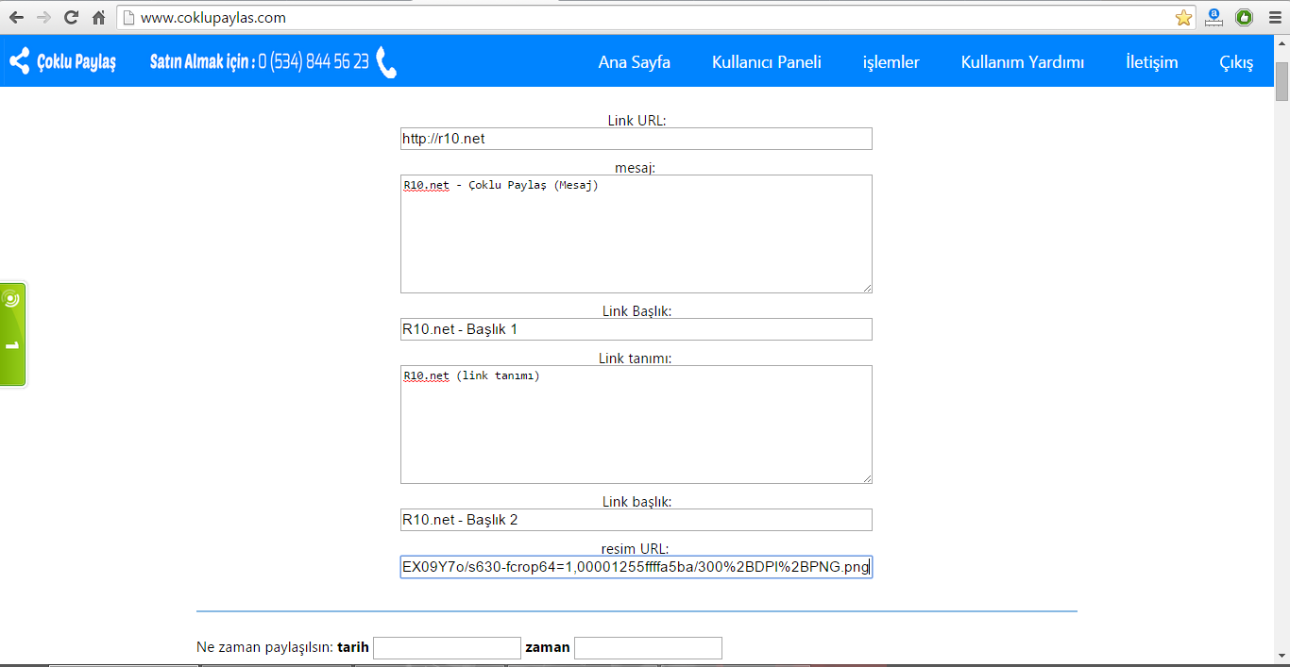1290x667 pixels.
Task: Open the green circular extension icon
Action: tap(1245, 17)
